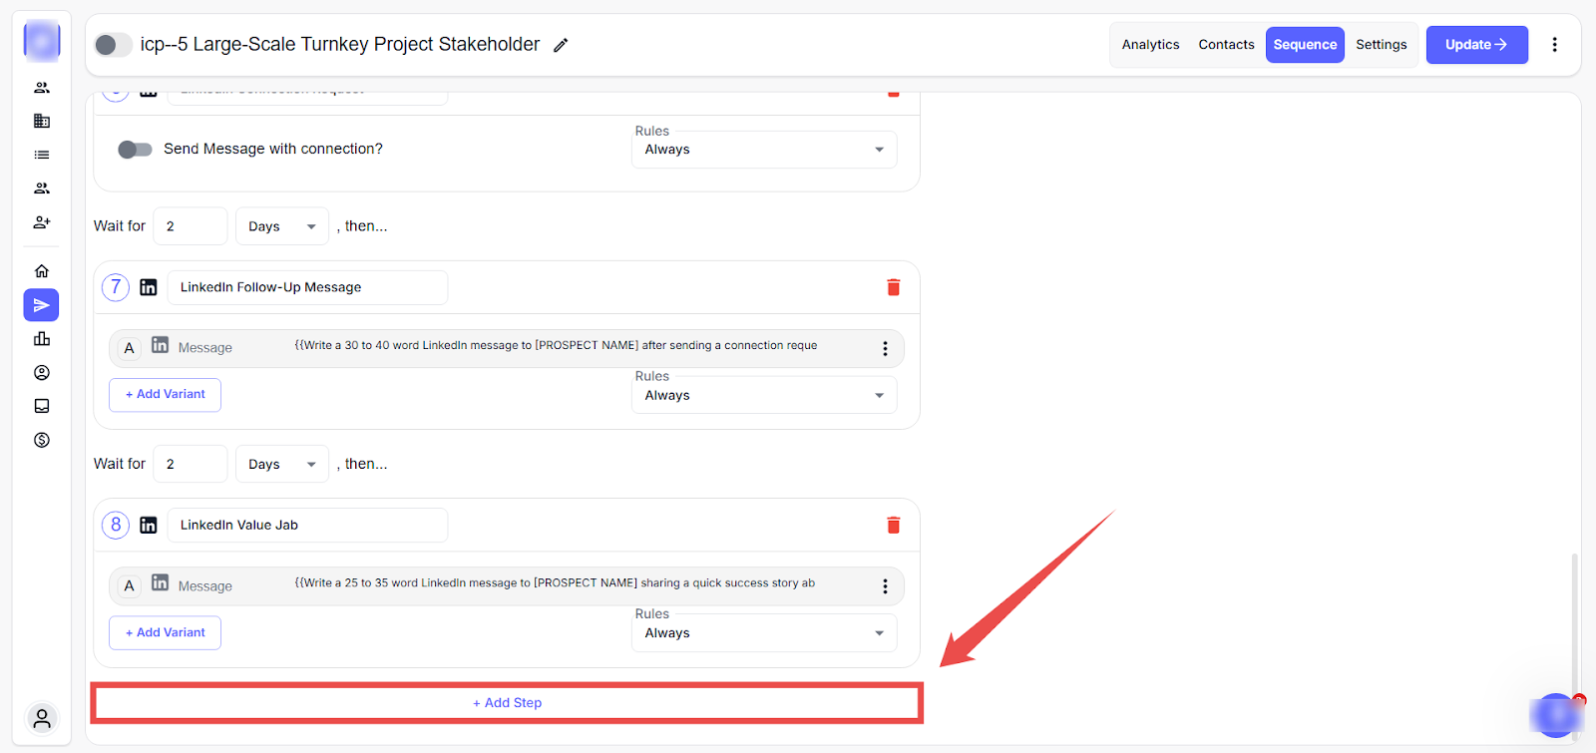
Task: Expand Days dropdown before step 8
Action: pos(281,464)
